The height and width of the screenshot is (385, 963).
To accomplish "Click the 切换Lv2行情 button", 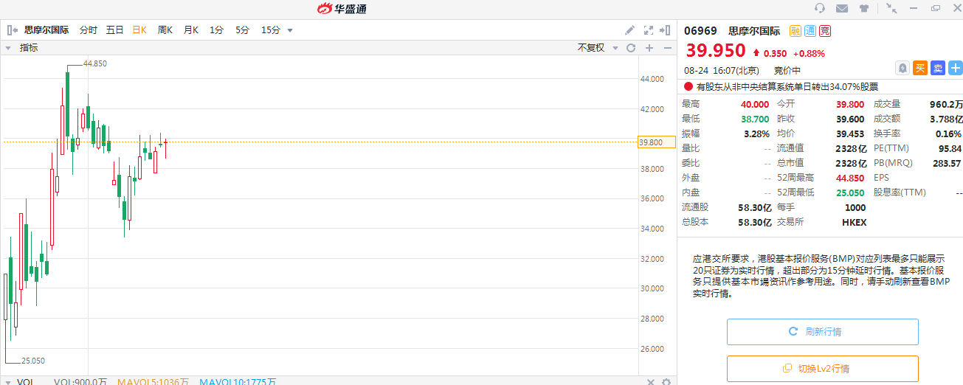I will (822, 369).
